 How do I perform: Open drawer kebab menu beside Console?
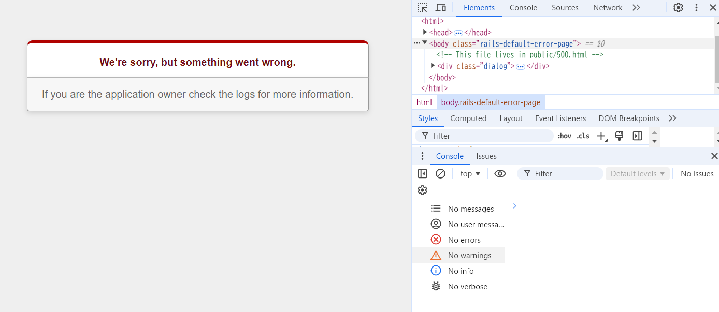[422, 156]
